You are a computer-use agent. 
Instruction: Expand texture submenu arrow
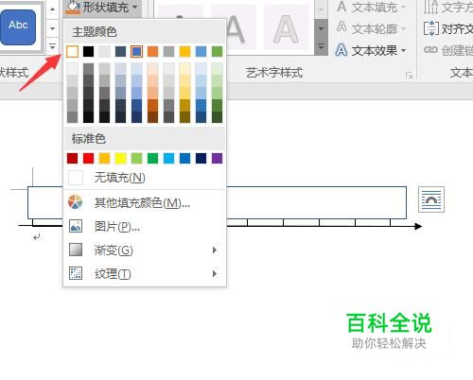215,273
